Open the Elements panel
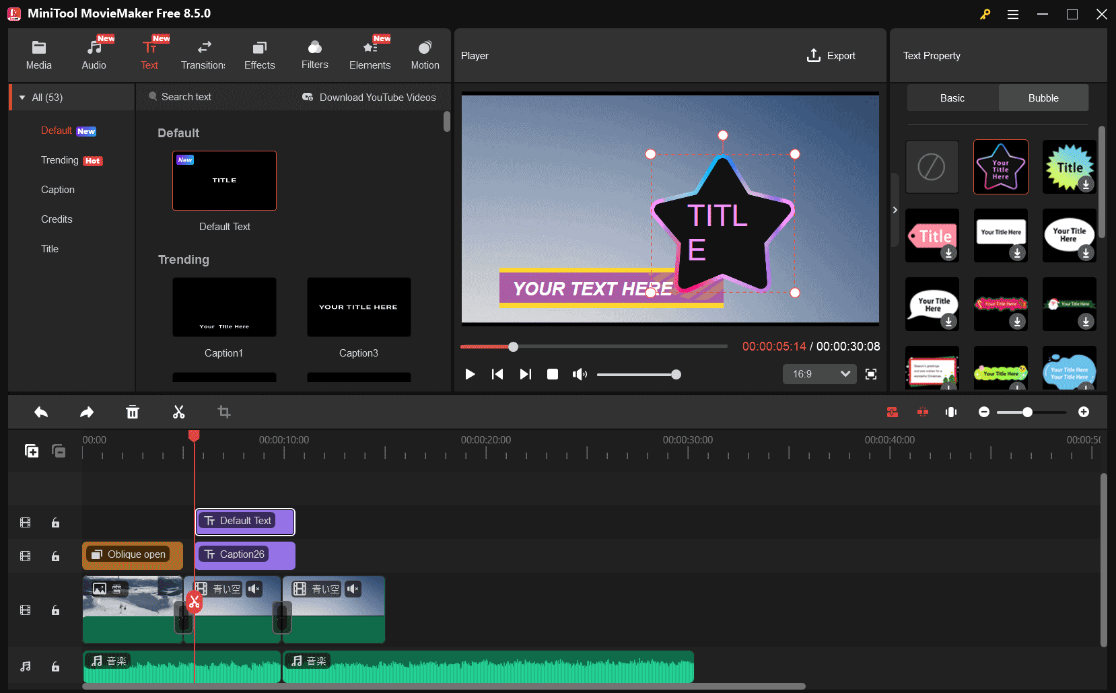The width and height of the screenshot is (1116, 693). 370,54
